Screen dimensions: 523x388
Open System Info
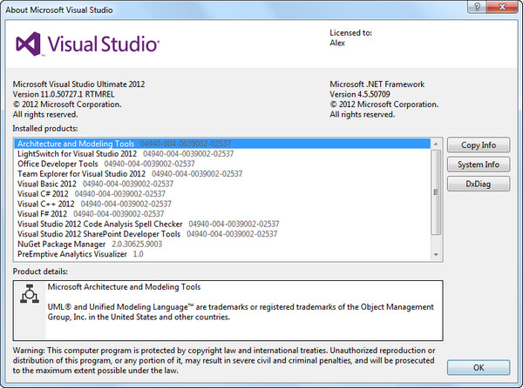click(x=478, y=164)
